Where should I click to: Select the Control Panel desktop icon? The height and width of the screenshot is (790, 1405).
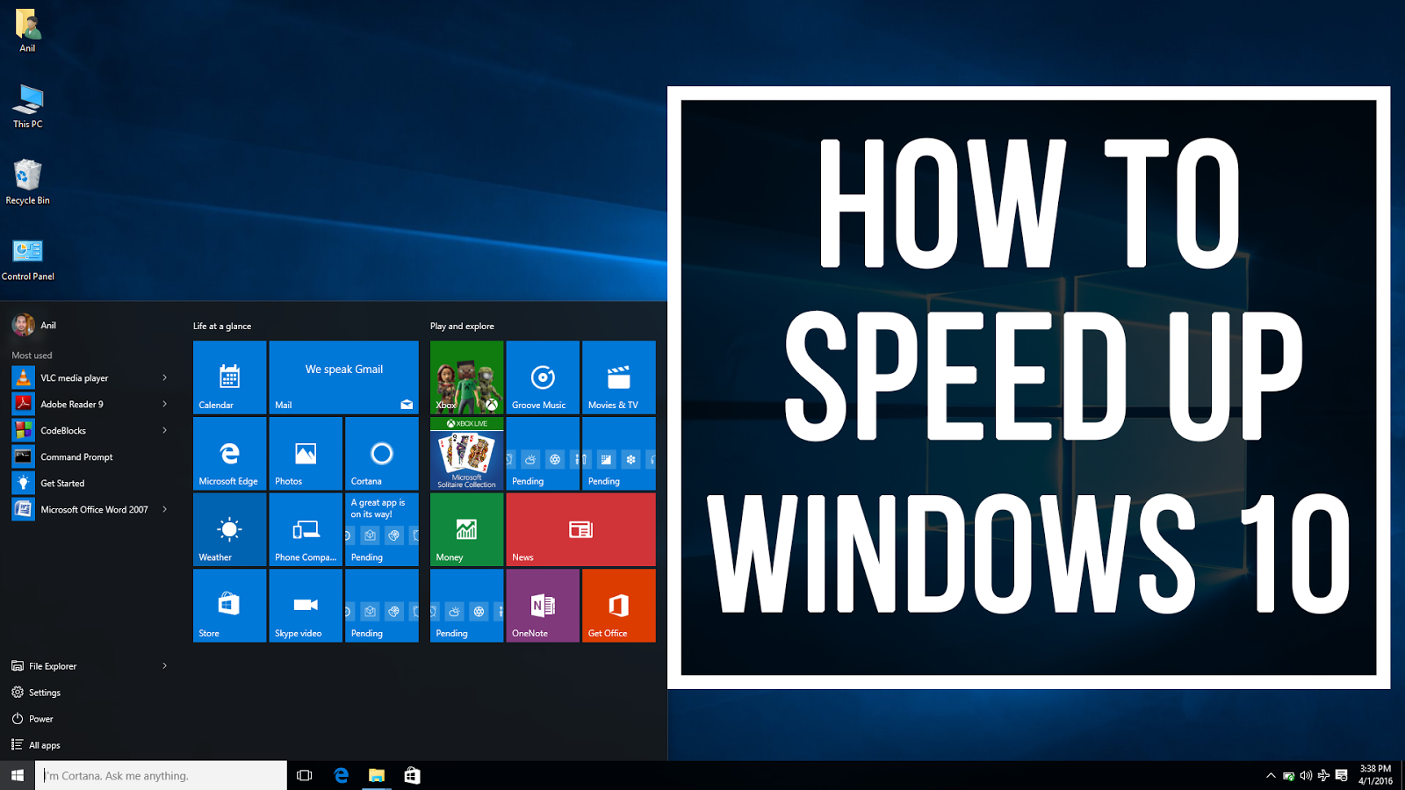click(28, 259)
